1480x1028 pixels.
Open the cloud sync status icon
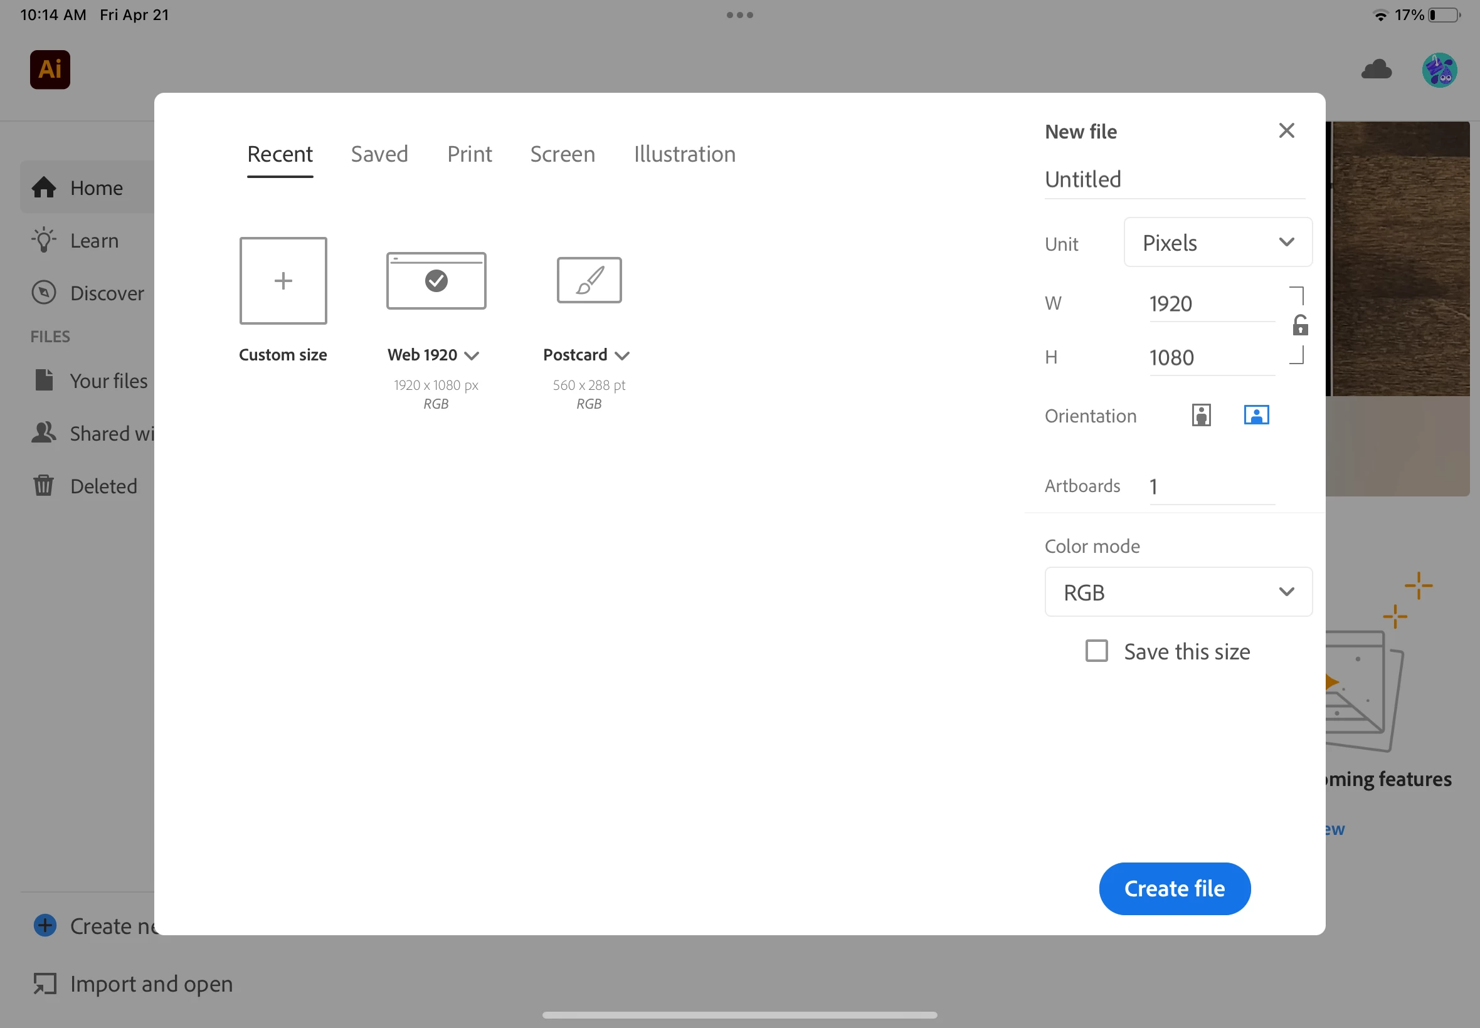(x=1377, y=70)
